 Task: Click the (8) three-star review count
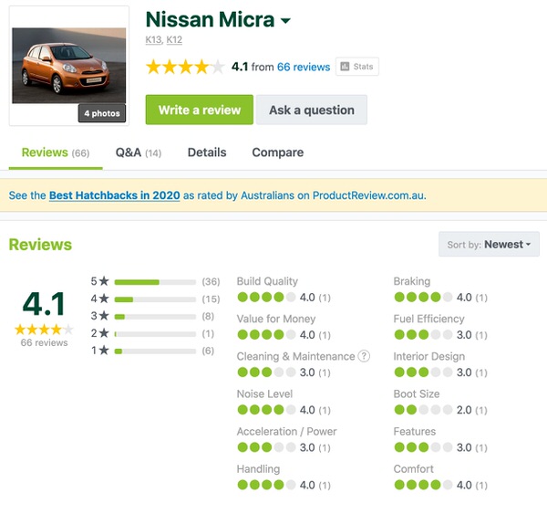click(x=208, y=316)
